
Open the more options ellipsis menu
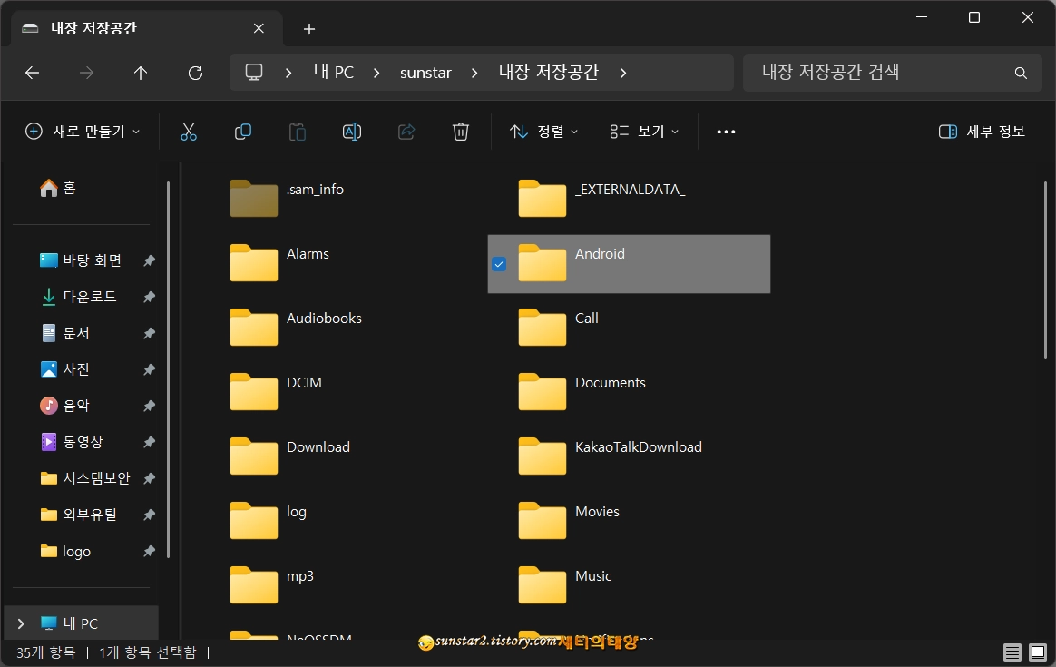tap(726, 132)
